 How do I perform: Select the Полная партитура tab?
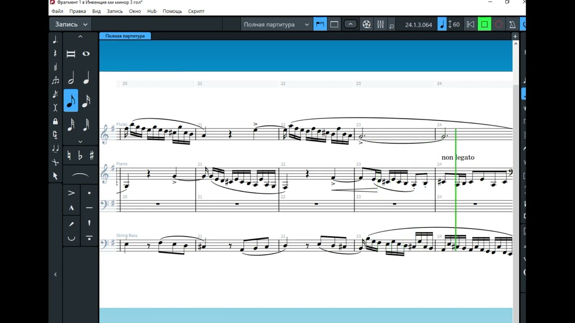(125, 36)
